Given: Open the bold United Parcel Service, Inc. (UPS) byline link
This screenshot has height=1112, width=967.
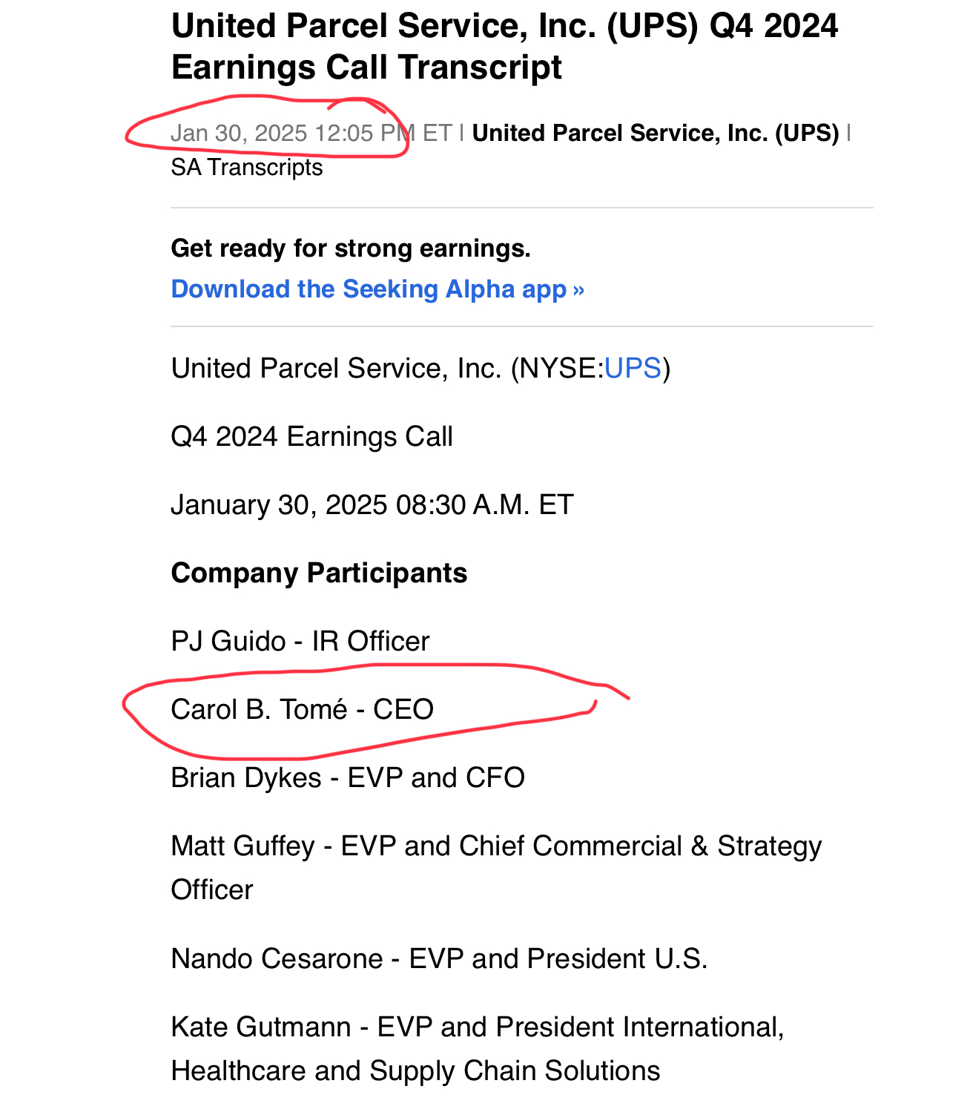Looking at the screenshot, I should click(x=656, y=133).
